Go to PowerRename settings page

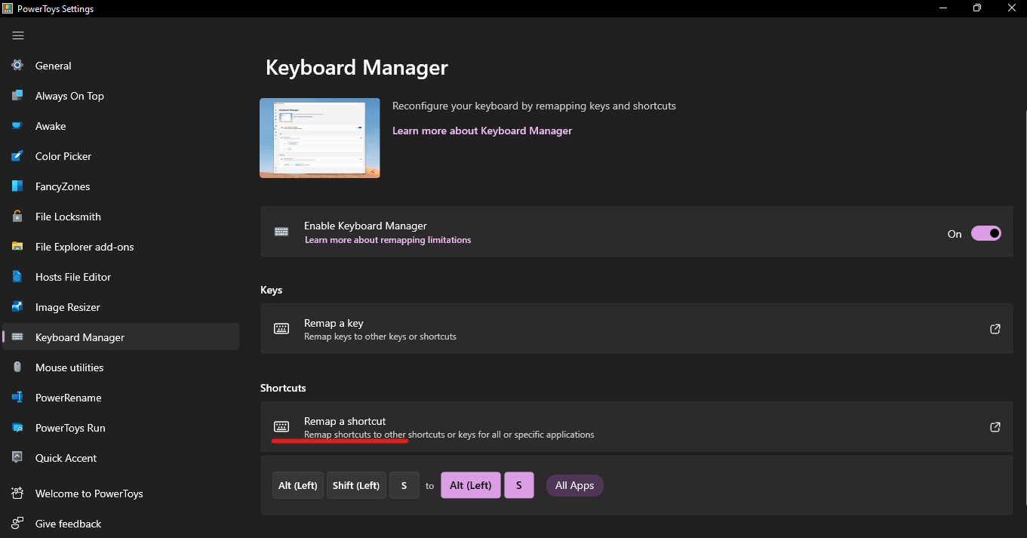68,398
